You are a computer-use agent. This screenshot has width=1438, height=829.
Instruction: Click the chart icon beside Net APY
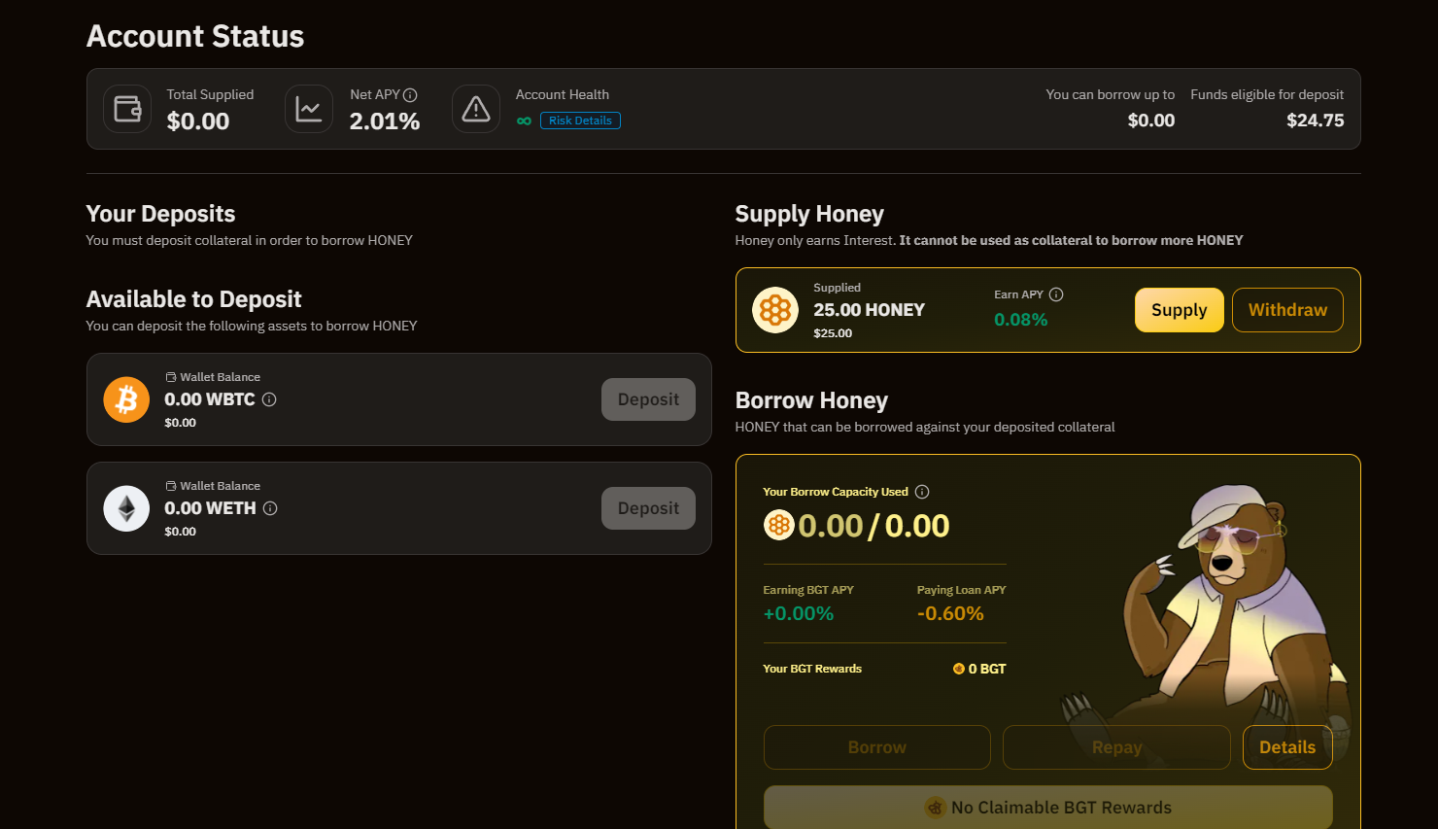[308, 109]
